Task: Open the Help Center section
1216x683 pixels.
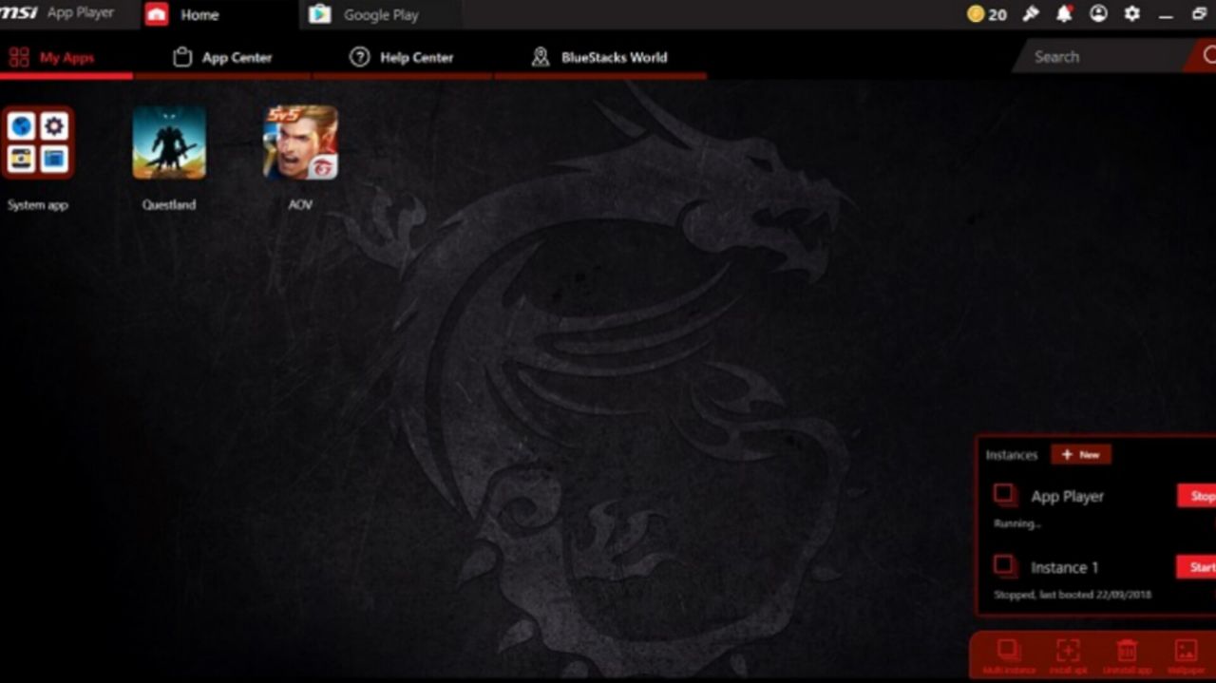Action: [403, 57]
